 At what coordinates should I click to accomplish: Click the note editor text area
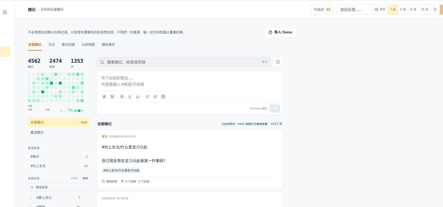[x=190, y=81]
